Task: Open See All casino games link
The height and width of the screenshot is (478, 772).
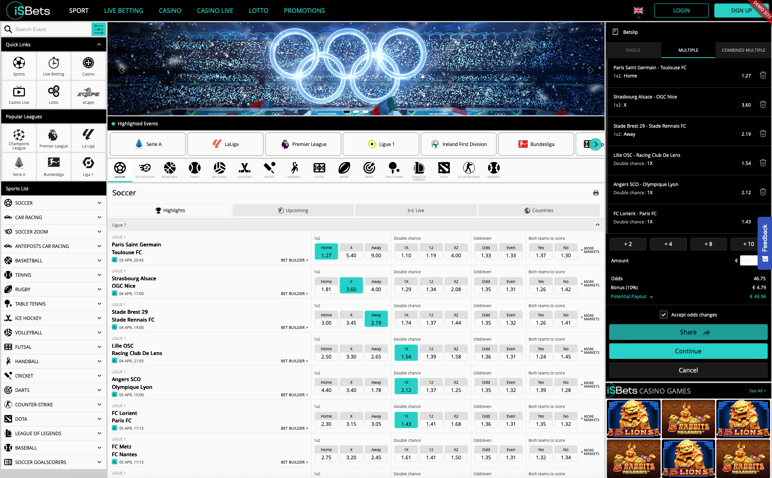Action: tap(758, 391)
